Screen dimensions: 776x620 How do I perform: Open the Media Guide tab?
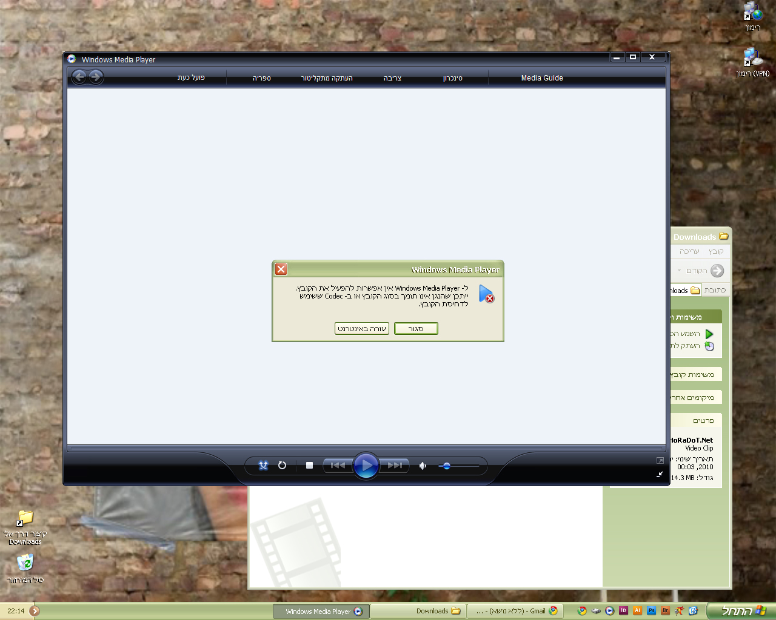pos(542,78)
